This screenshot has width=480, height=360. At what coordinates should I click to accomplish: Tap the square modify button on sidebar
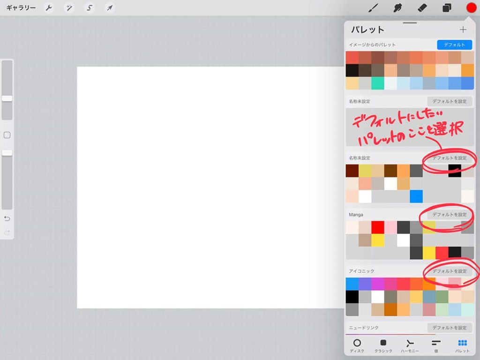point(7,135)
